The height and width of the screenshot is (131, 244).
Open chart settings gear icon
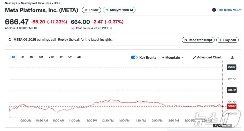coord(232,58)
